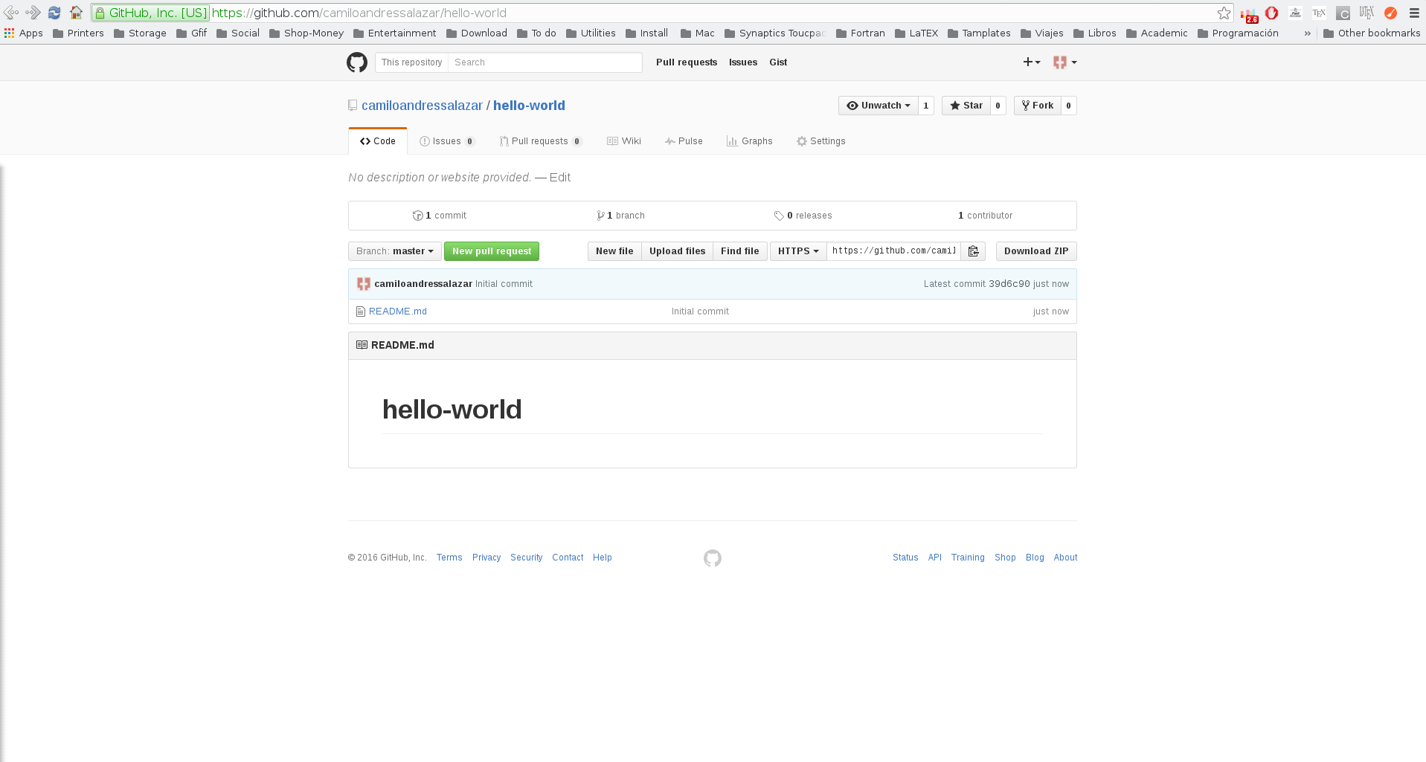Viewport: 1426px width, 762px height.
Task: View the 0 releases page
Action: coord(803,216)
